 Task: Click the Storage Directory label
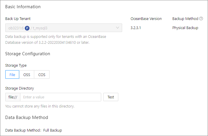click(19, 88)
